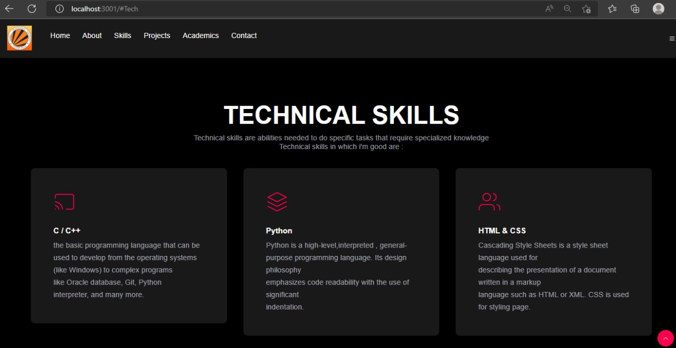The height and width of the screenshot is (348, 676).
Task: Click the zoom-out magnifier icon
Action: click(567, 8)
